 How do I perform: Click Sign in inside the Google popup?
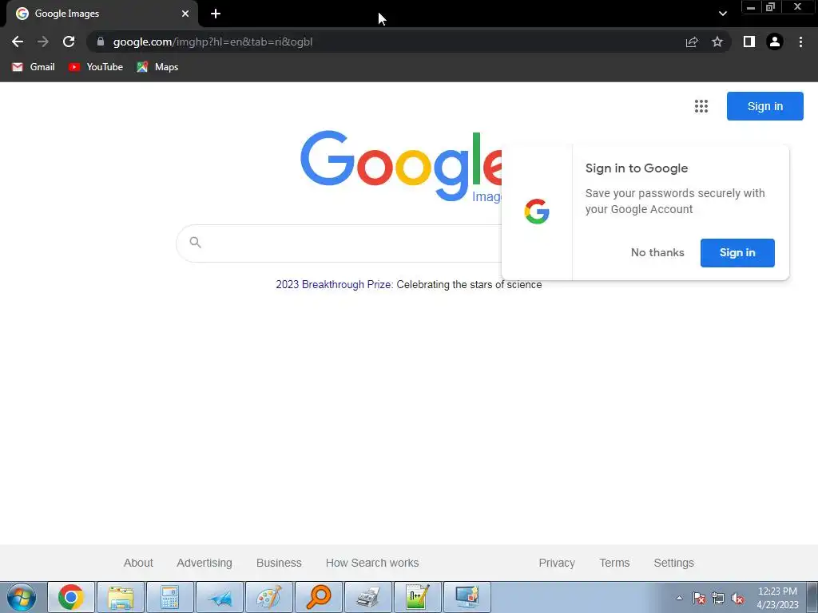point(737,253)
